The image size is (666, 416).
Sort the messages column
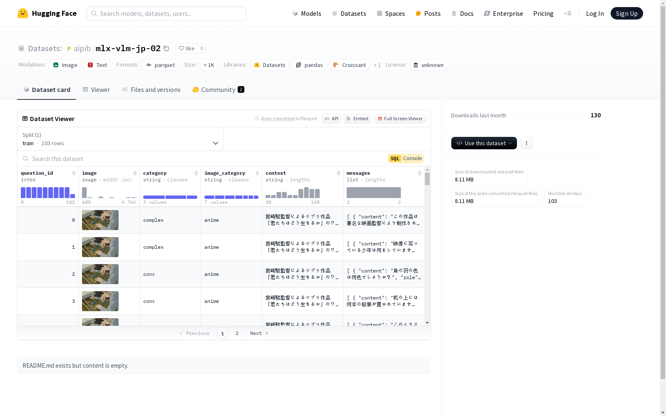pos(420,173)
